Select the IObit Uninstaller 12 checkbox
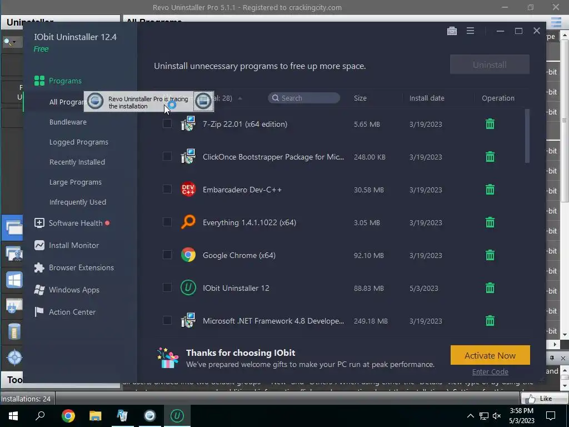 (x=167, y=287)
